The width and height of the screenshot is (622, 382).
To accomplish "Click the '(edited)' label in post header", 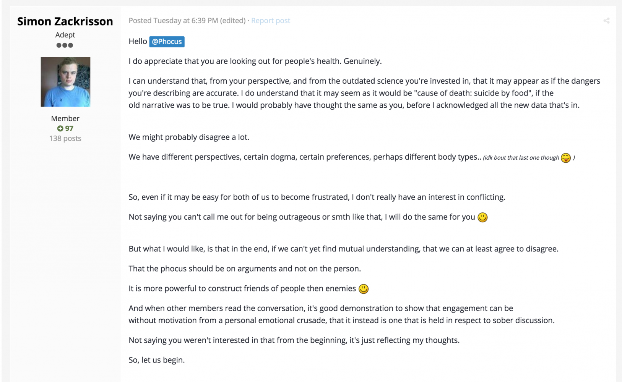I will point(232,21).
